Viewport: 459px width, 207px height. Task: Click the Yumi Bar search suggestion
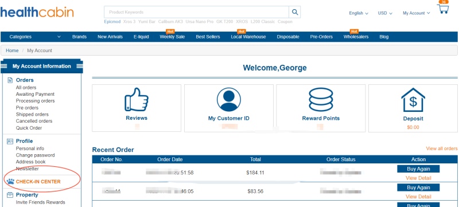tap(147, 22)
